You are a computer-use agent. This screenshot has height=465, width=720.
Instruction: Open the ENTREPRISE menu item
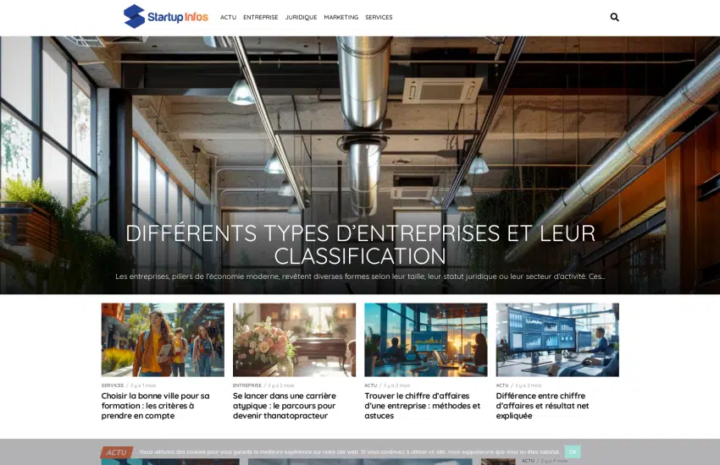[261, 18]
